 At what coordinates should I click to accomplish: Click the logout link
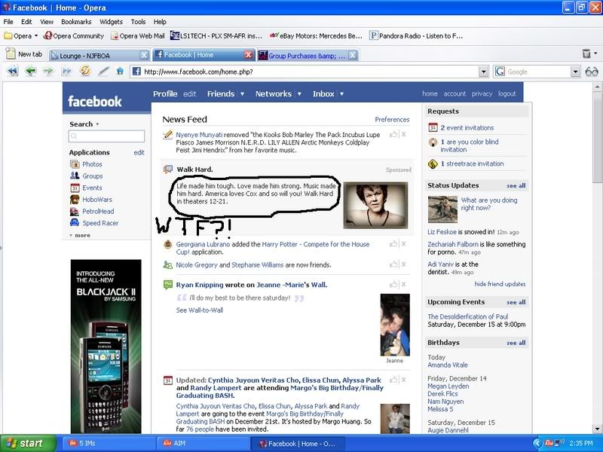(507, 93)
